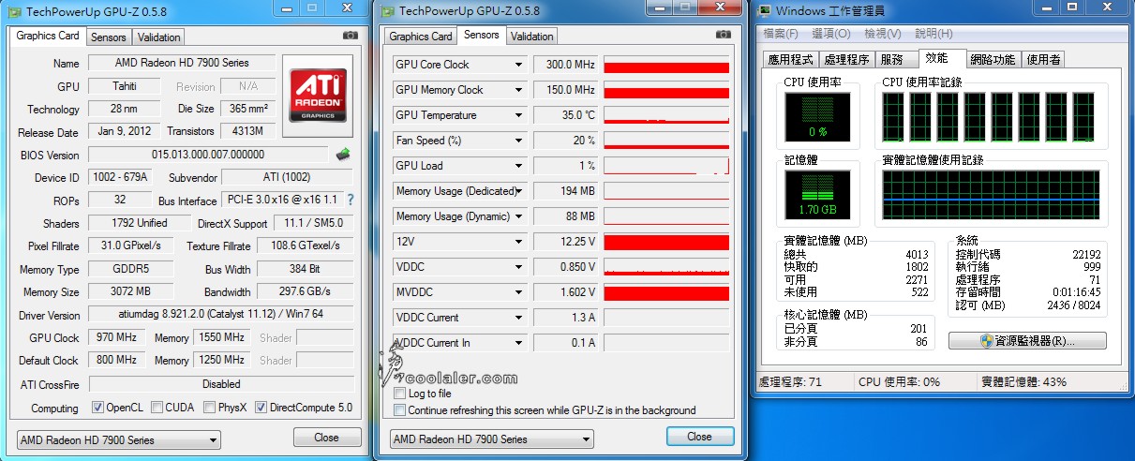Open GPU Memory Clock sensor dropdown
1135x461 pixels.
tap(518, 90)
